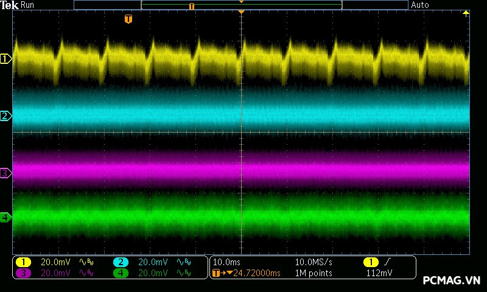Viewport: 487px width, 292px height.
Task: Click the magenta channel 3 ground marker
Action: pyautogui.click(x=5, y=173)
